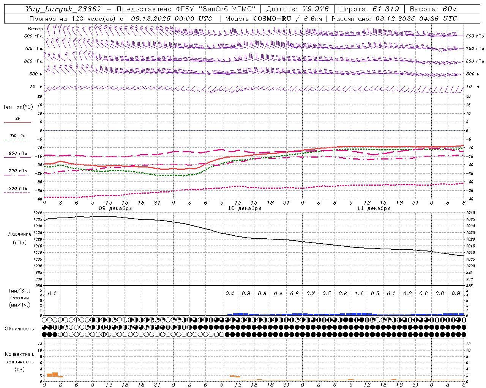Click the 850 гПа temperature legend entry
Screen dimensions: 486x388
point(18,153)
